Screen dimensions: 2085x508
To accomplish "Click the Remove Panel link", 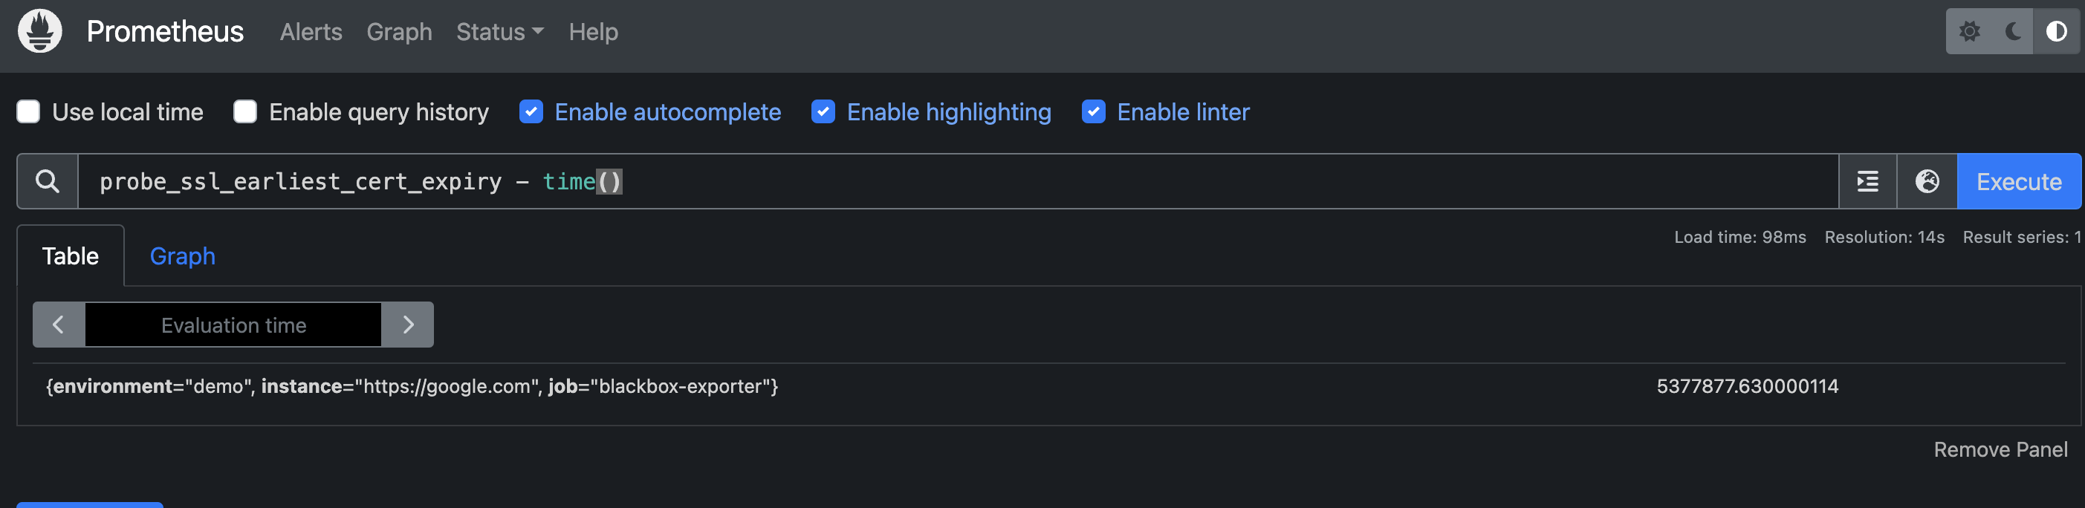I will pyautogui.click(x=2000, y=450).
